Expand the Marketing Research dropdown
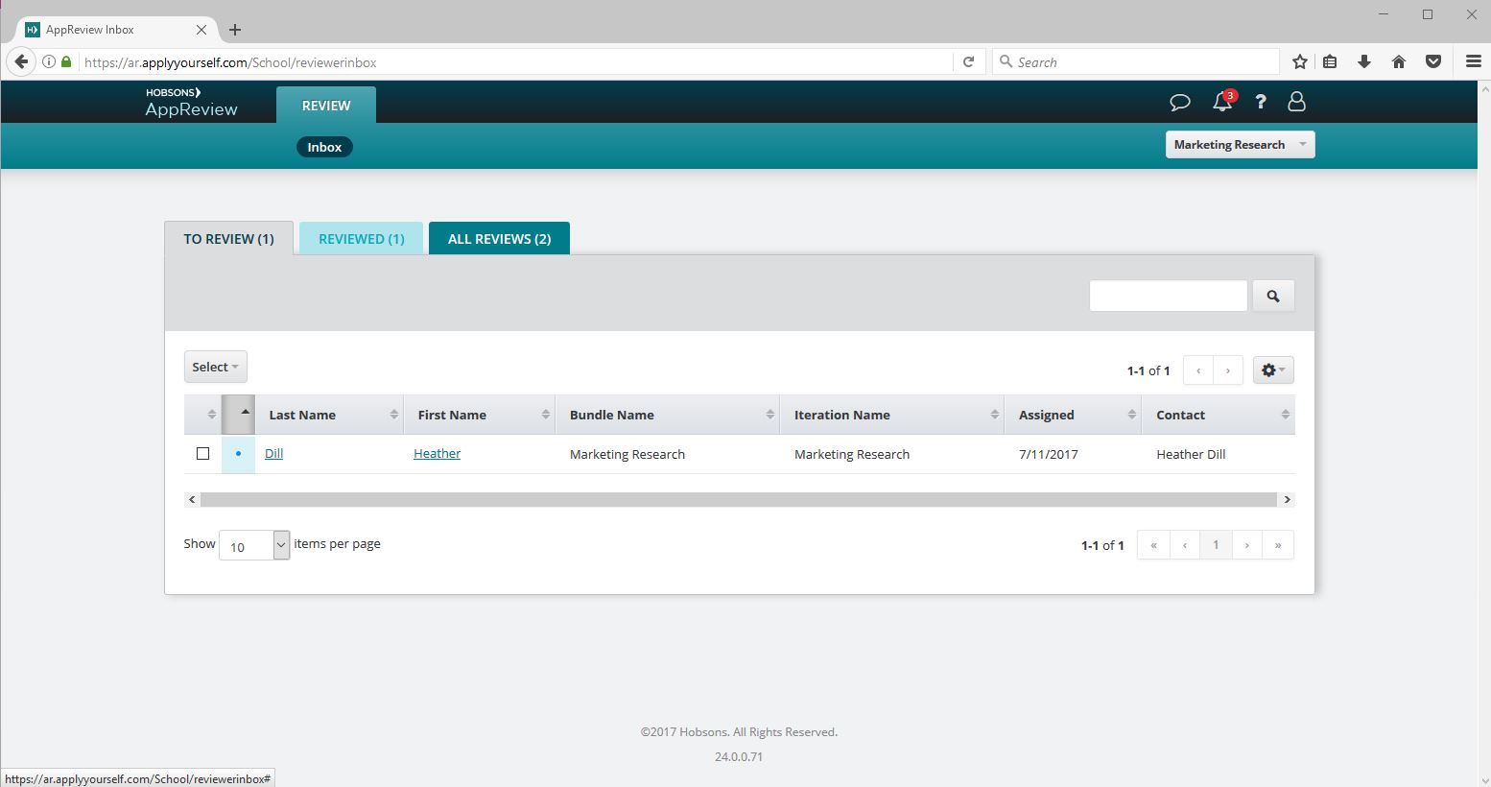 tap(1240, 145)
